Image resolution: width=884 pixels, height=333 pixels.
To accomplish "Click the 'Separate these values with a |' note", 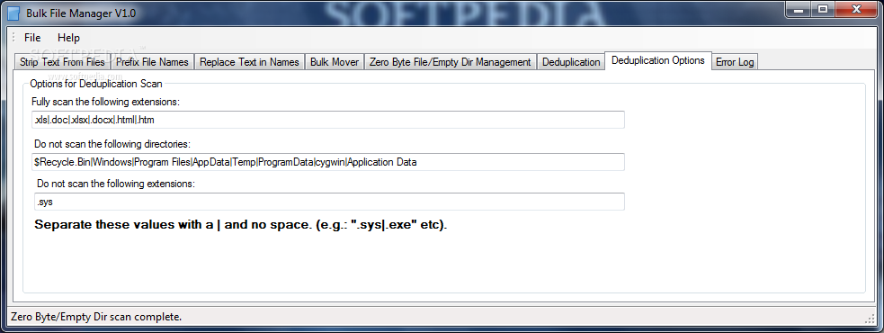I will tap(241, 225).
